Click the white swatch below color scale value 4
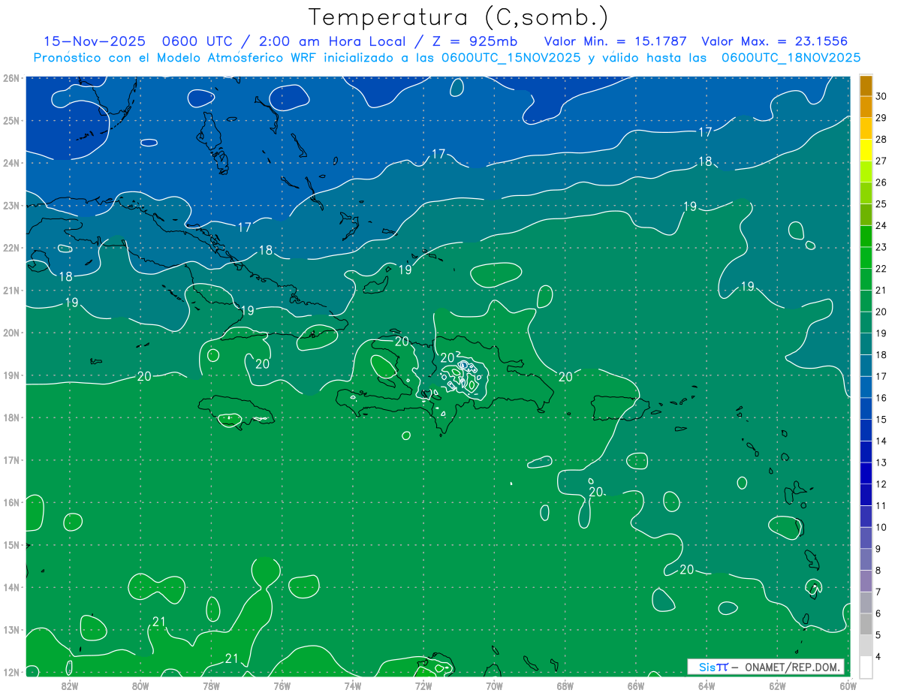 click(866, 667)
